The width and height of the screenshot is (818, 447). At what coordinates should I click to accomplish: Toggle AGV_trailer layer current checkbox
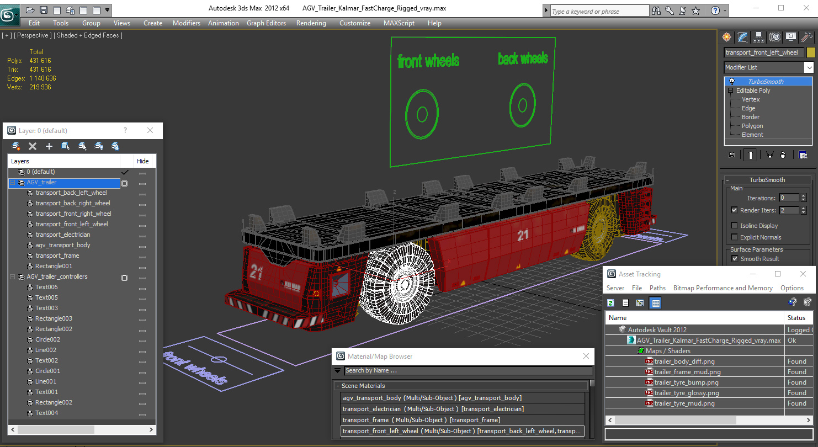coord(125,183)
